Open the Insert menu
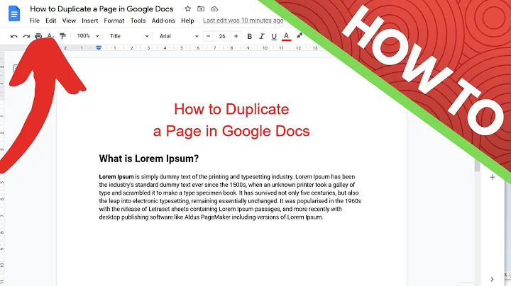Viewport: 511px width, 286px height. (x=90, y=21)
